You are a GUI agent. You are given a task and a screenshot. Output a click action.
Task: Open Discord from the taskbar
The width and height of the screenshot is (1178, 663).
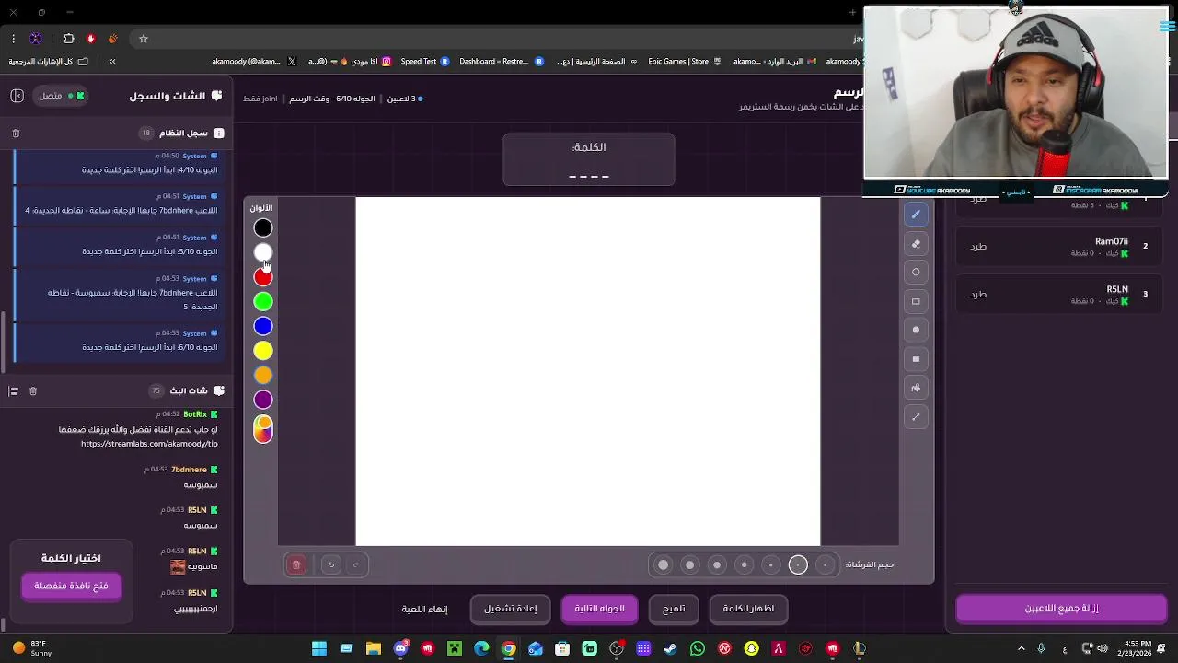point(400,649)
